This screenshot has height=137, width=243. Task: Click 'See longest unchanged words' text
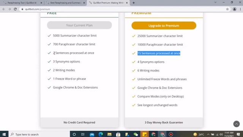[x=157, y=105]
